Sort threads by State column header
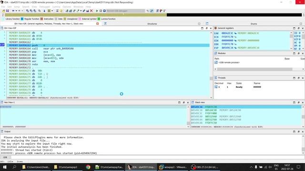This screenshot has height=171, width=305. point(239,83)
